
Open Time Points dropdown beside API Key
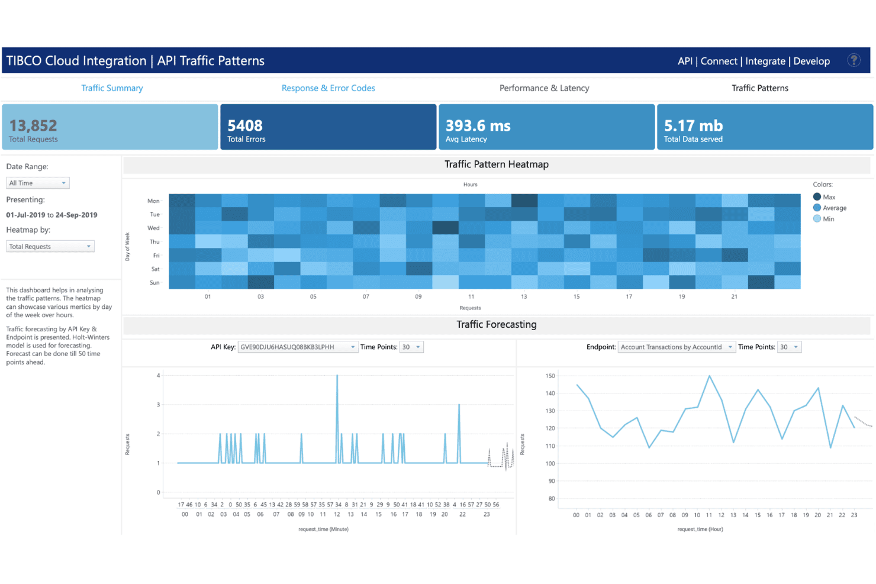point(411,347)
